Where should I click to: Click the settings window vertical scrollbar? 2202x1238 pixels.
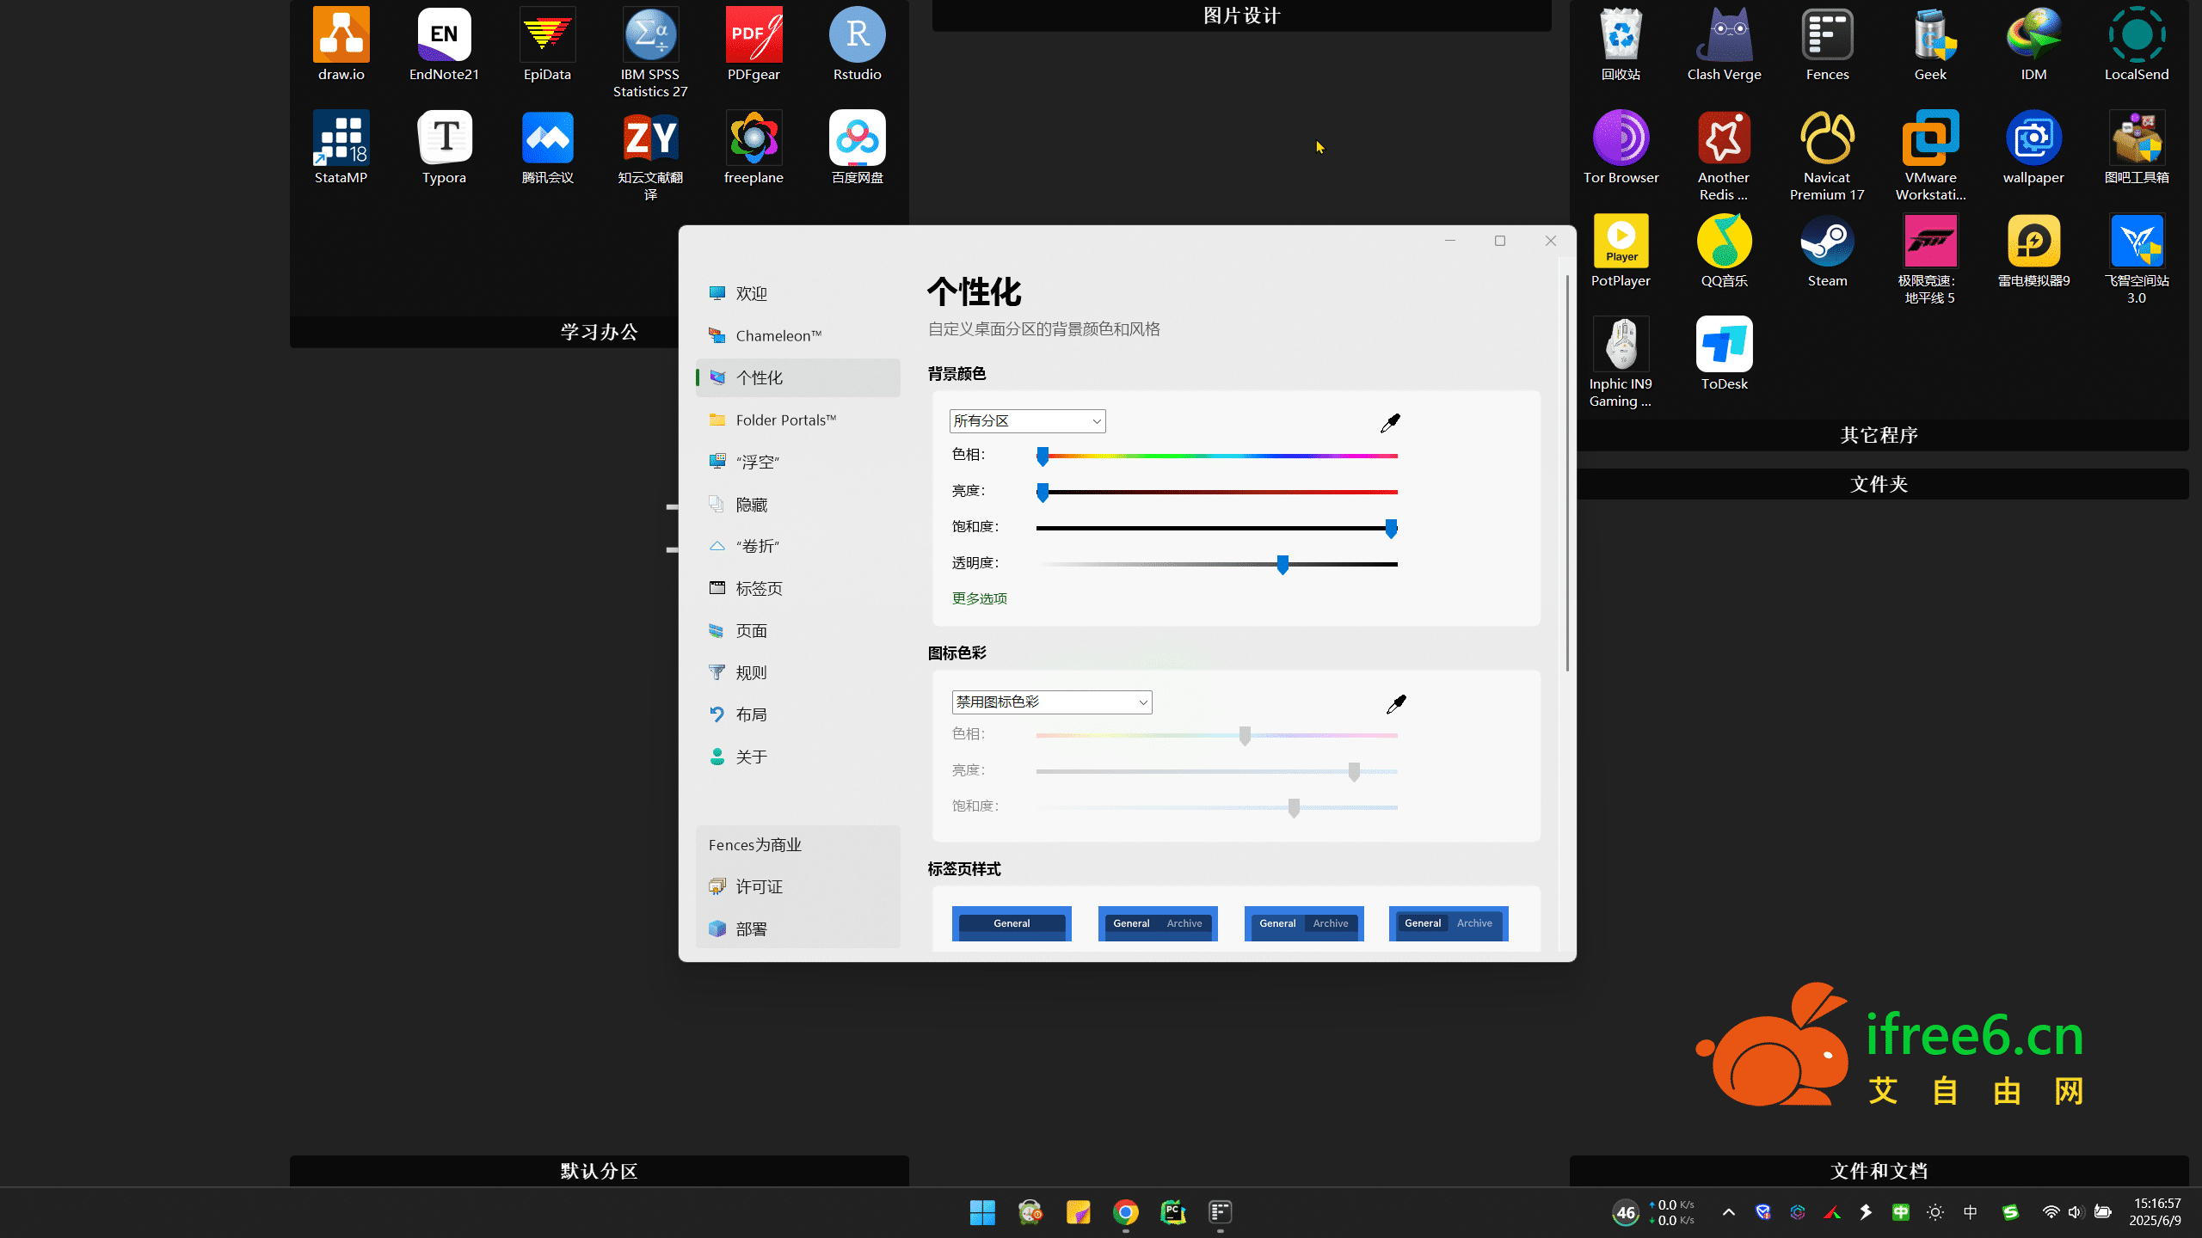point(1567,473)
